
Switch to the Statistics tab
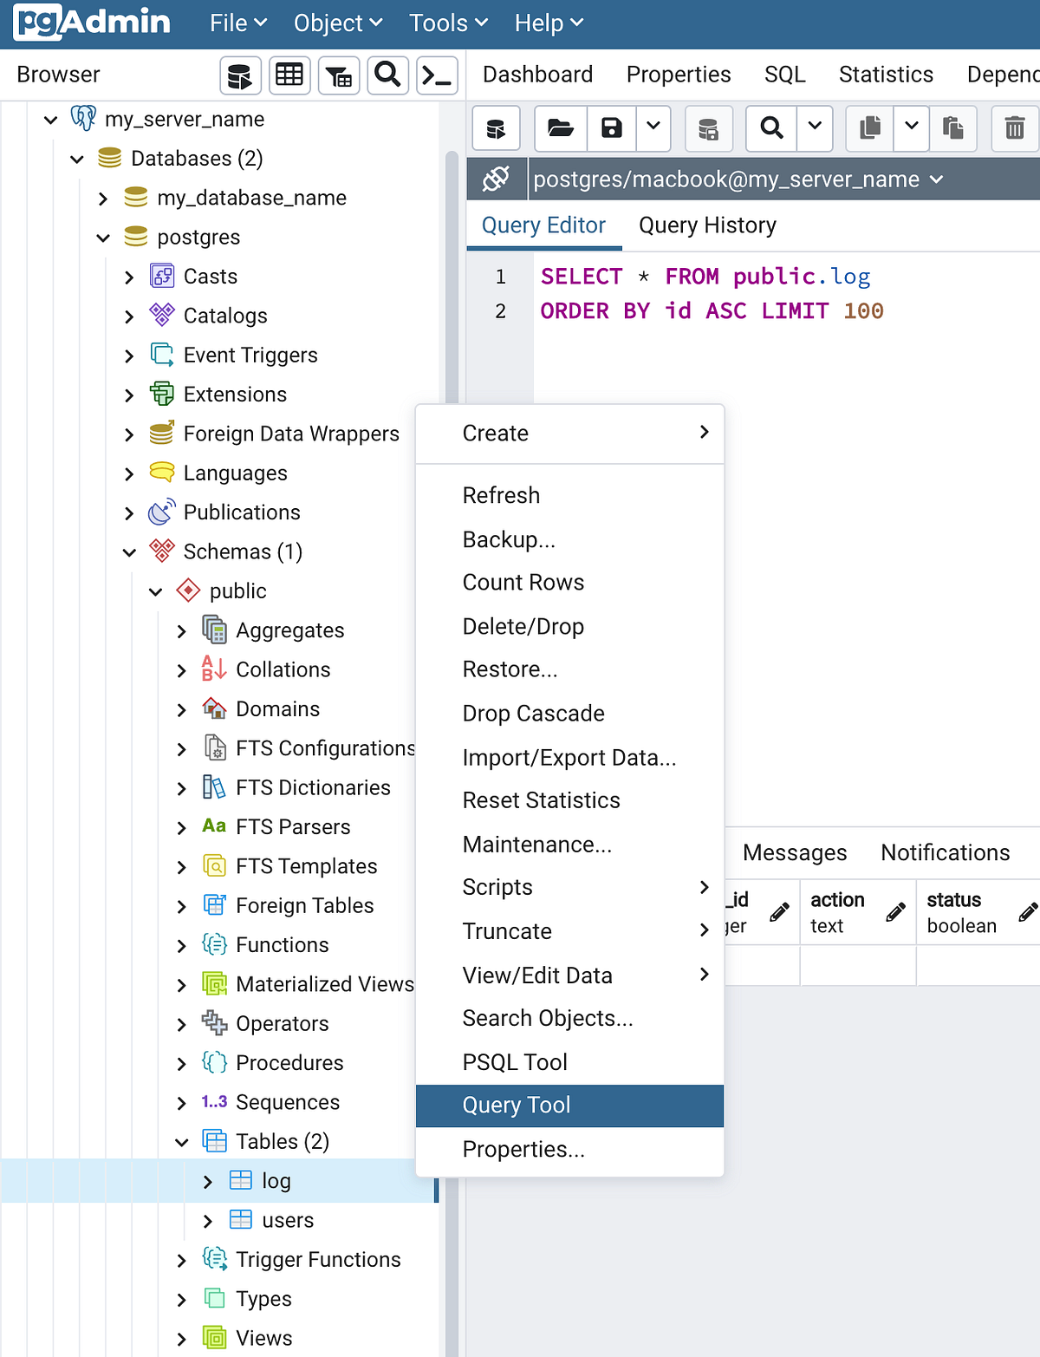(x=886, y=75)
